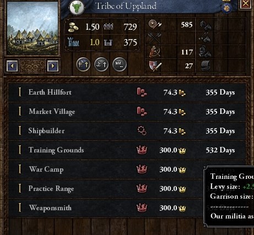Click the crown capital round button
This screenshot has width=254, height=235.
pos(120,64)
